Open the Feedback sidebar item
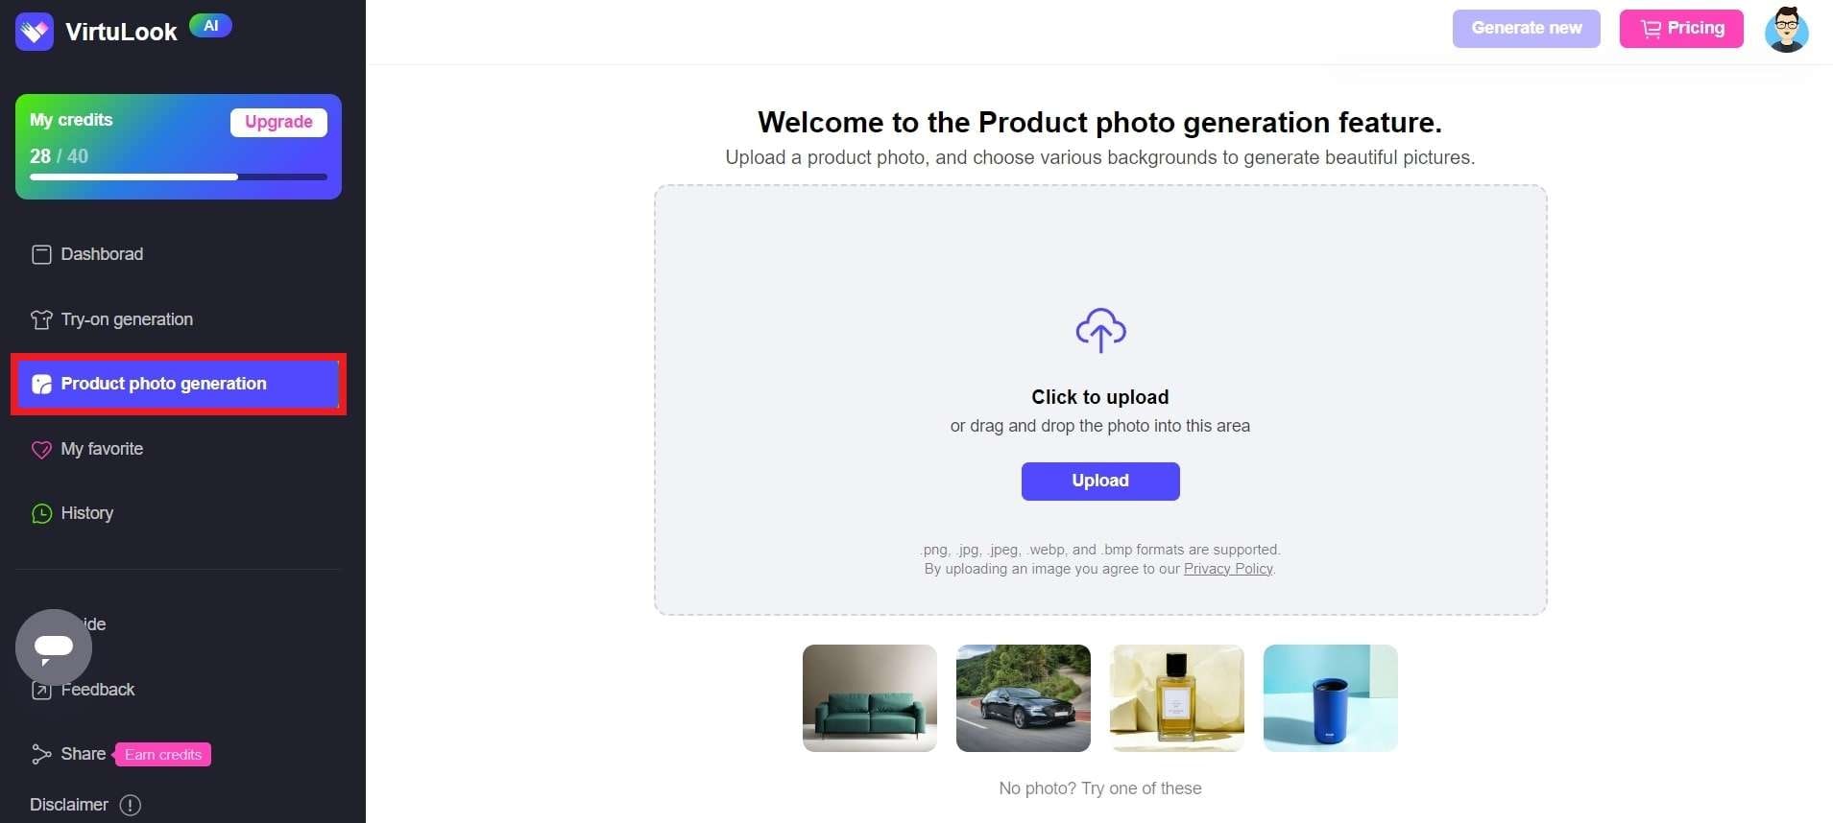1833x823 pixels. [x=97, y=690]
